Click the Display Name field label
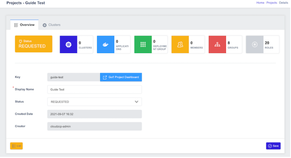The width and height of the screenshot is (291, 158). click(x=24, y=89)
